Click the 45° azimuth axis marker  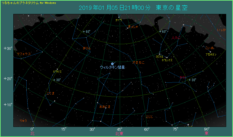click(x=119, y=129)
